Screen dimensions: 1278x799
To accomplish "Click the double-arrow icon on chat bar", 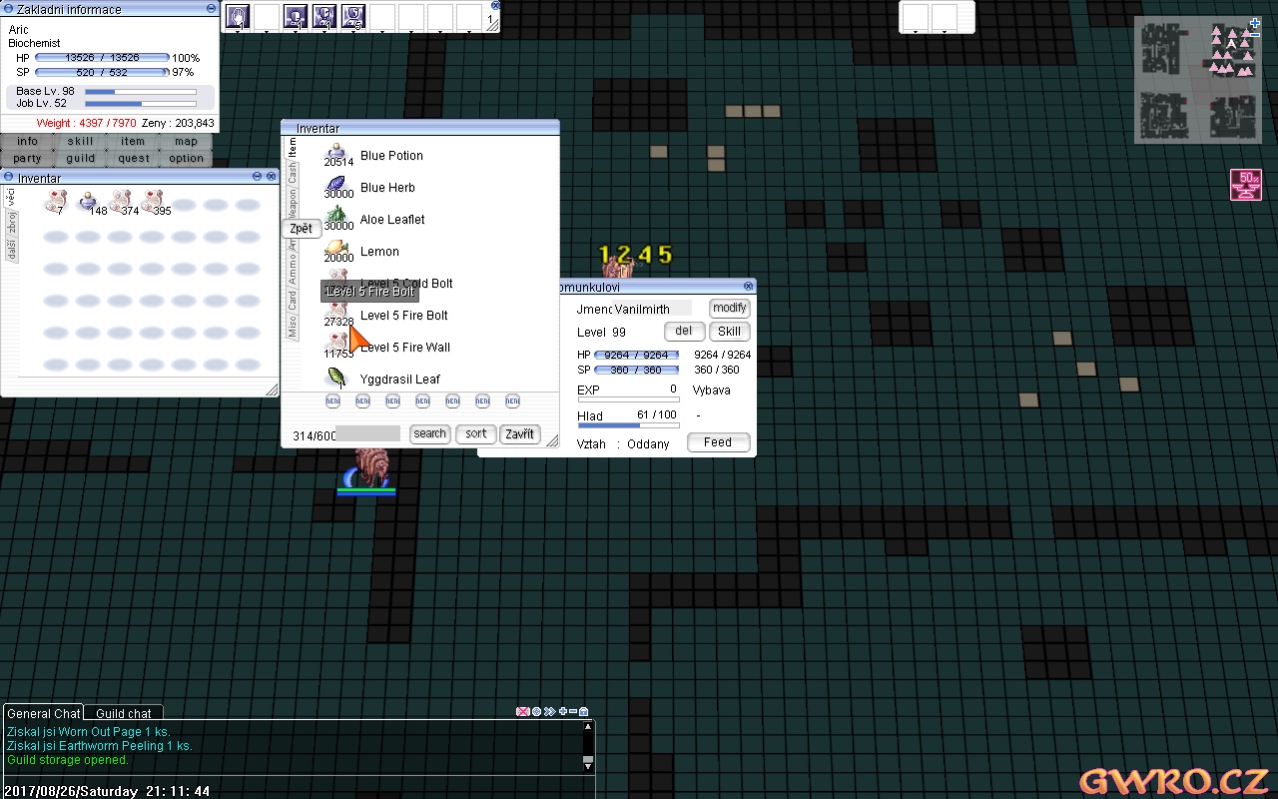I will 549,711.
